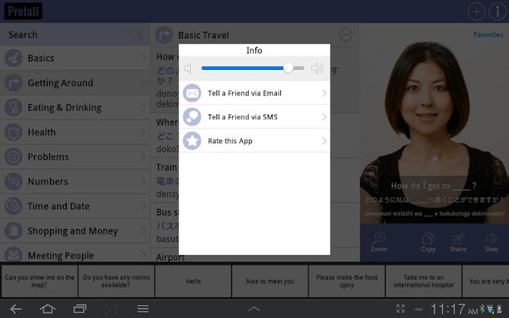Tap the Zoom magnifier button

pyautogui.click(x=379, y=242)
